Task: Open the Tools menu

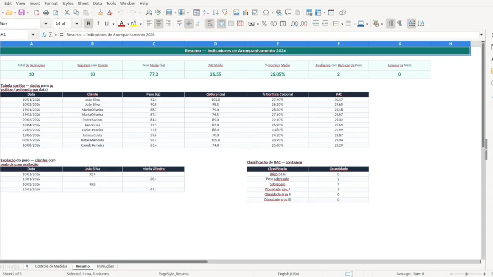Action: point(111,3)
